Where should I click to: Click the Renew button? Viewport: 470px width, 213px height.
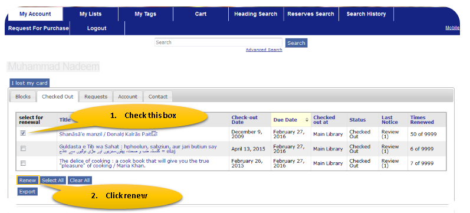click(x=28, y=181)
